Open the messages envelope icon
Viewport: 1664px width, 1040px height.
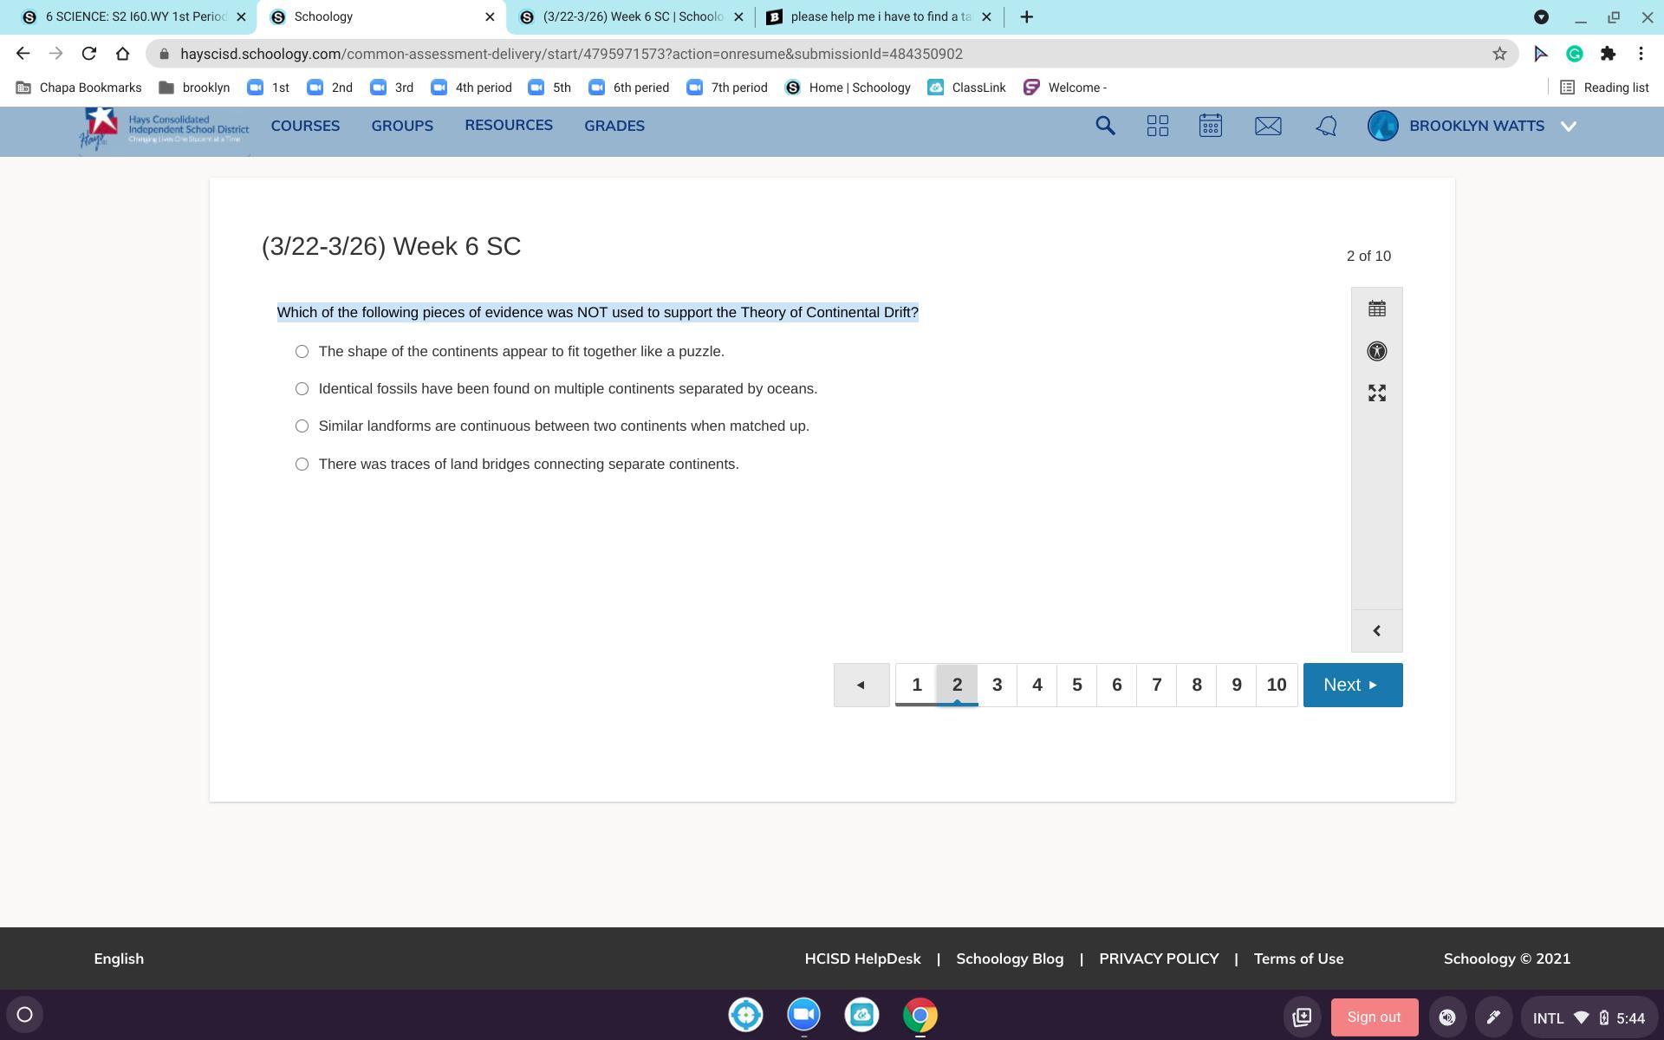pos(1268,126)
